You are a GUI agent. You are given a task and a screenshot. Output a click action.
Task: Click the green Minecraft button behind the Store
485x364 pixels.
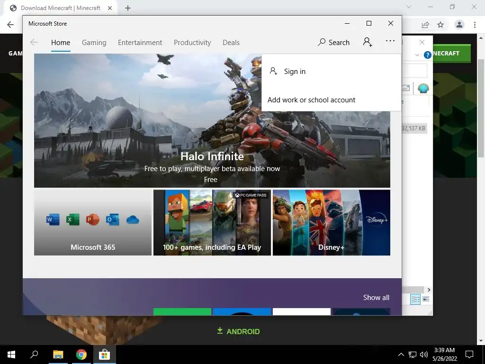[451, 54]
